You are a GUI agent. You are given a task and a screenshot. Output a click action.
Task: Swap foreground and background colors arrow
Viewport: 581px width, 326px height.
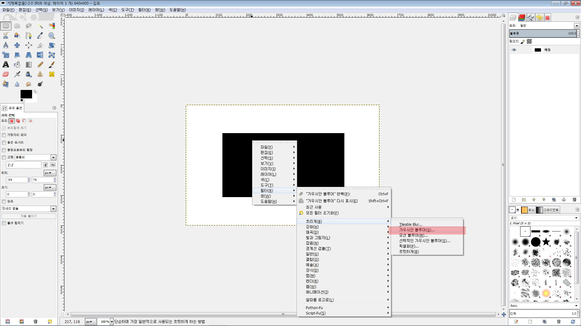35,91
